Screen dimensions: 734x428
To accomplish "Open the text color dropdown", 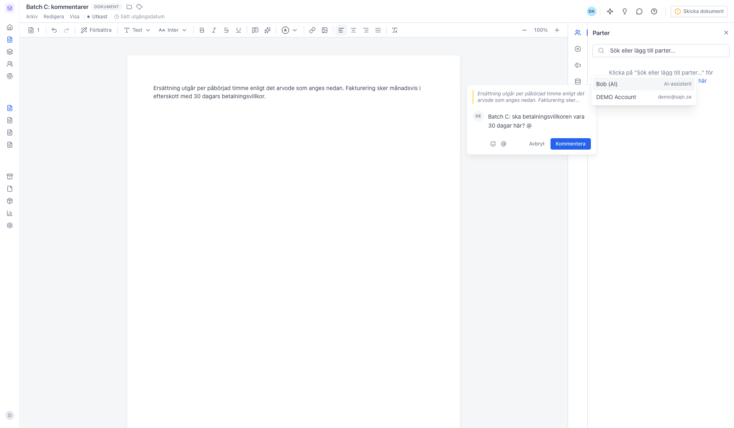I will [x=290, y=30].
